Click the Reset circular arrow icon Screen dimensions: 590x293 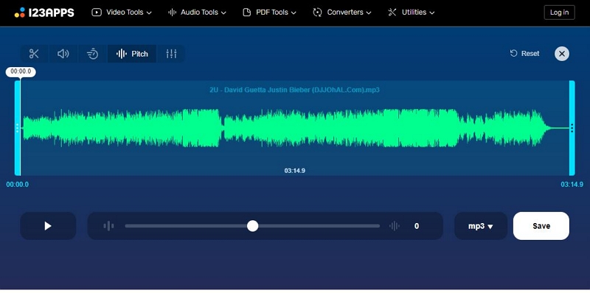click(513, 53)
